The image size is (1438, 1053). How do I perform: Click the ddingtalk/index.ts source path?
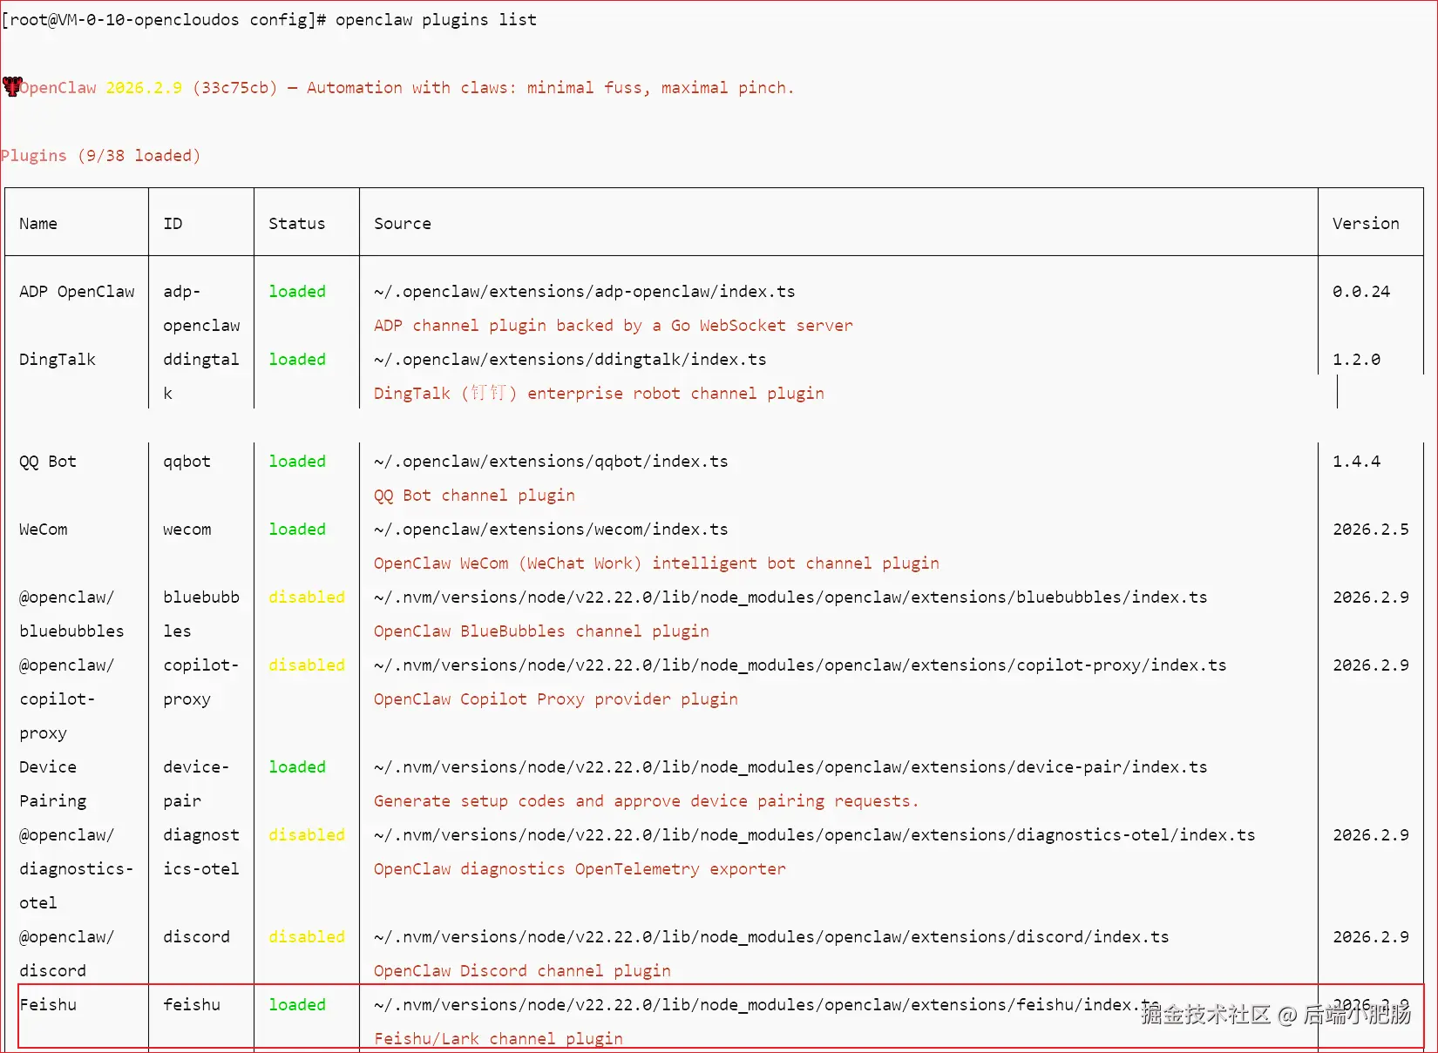[x=570, y=360]
